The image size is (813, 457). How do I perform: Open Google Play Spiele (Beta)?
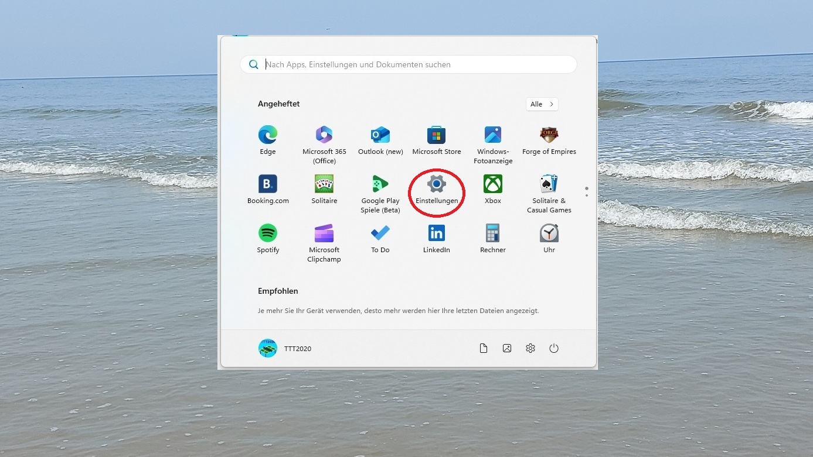point(380,194)
